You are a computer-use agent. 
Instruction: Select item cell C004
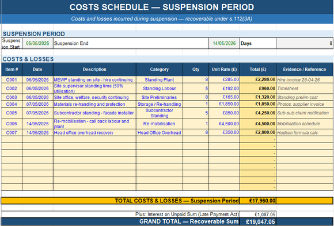click(12, 104)
